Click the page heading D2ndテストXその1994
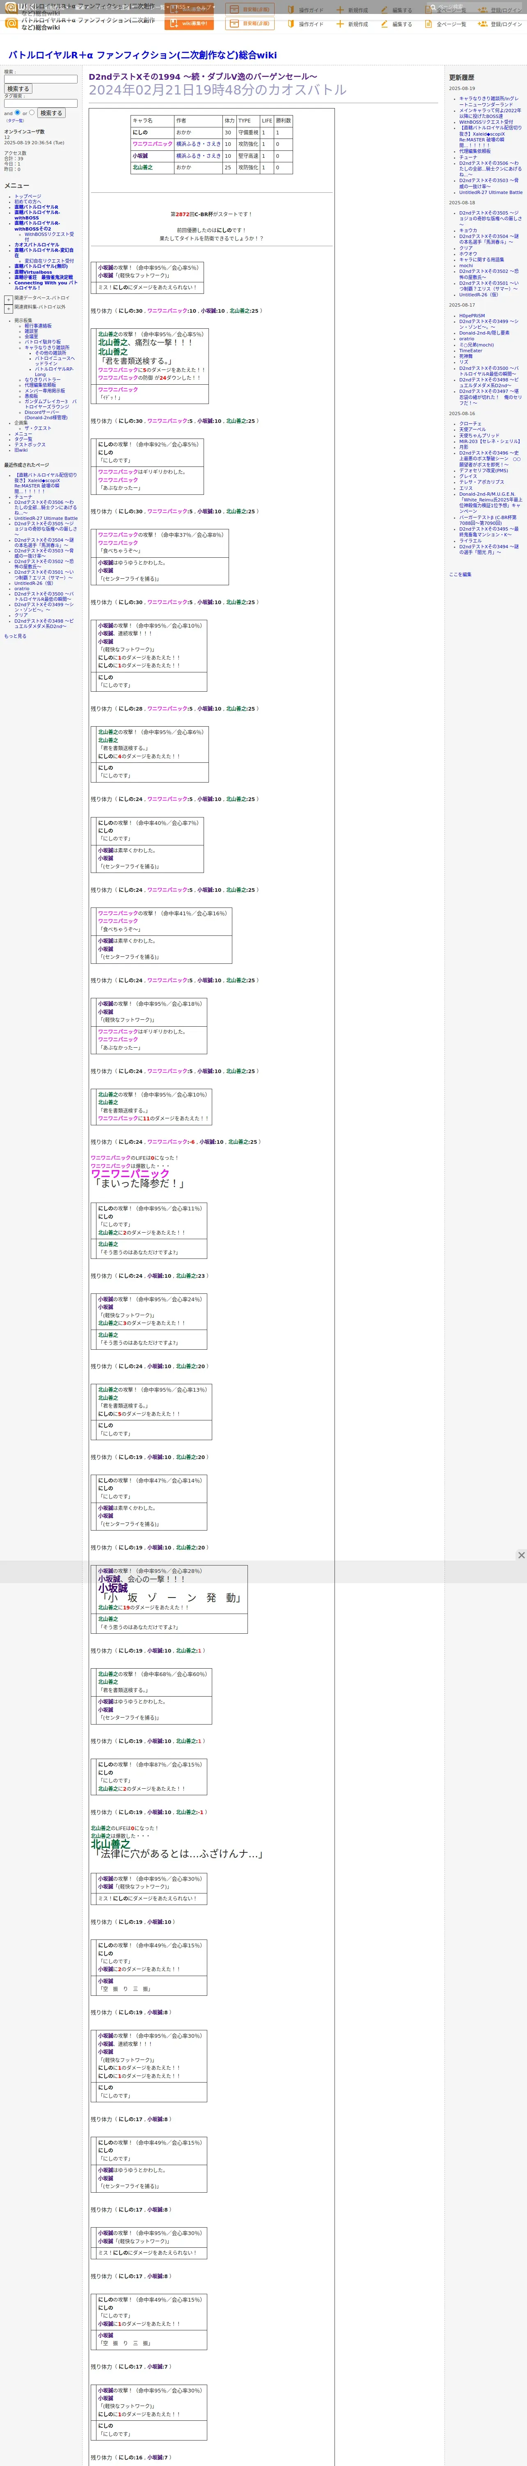This screenshot has height=2466, width=527. pyautogui.click(x=203, y=76)
